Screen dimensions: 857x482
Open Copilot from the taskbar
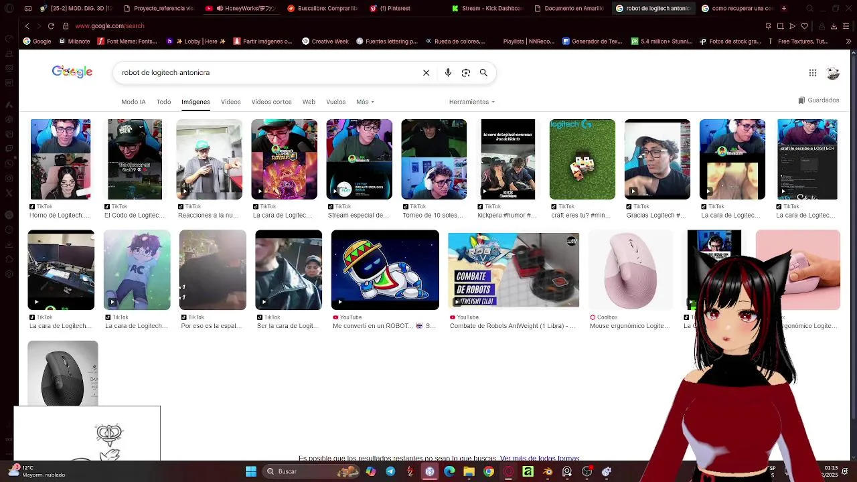pos(370,471)
